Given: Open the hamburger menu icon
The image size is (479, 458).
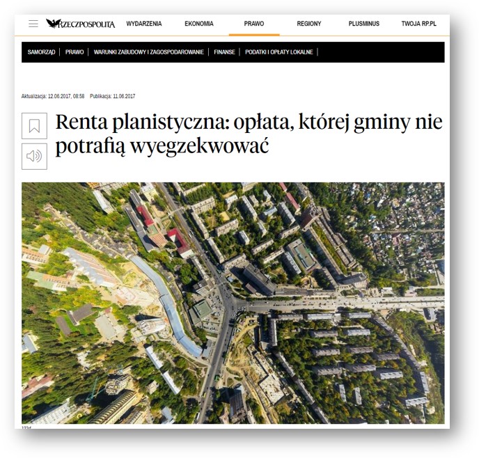Looking at the screenshot, I should pos(33,24).
